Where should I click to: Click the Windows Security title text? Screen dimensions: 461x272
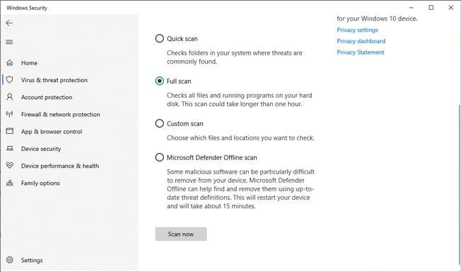[27, 8]
